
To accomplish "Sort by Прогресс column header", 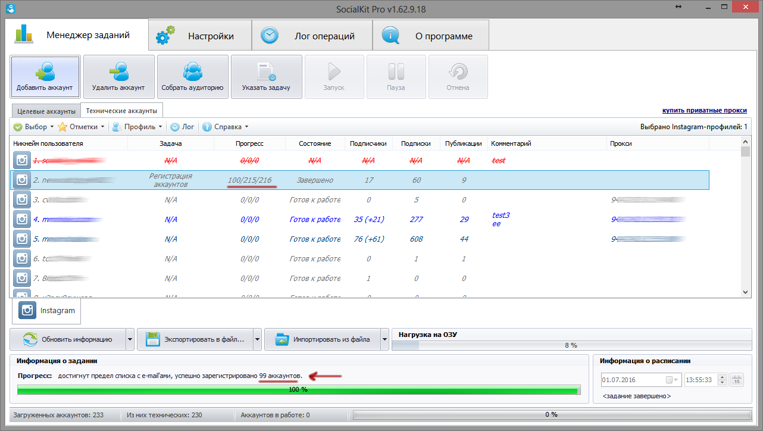I will [249, 143].
